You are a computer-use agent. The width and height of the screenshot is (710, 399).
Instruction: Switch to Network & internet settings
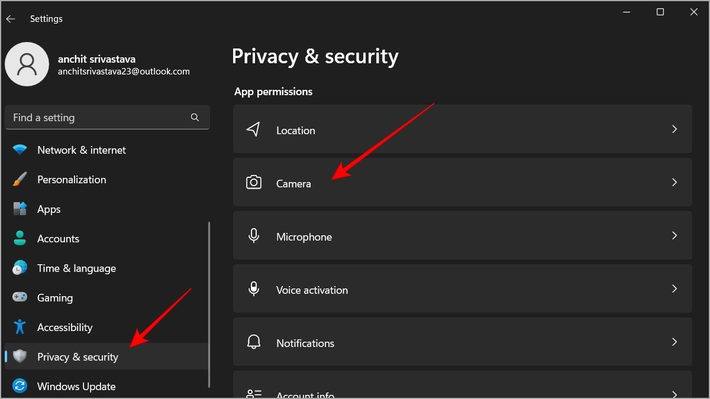pyautogui.click(x=81, y=150)
